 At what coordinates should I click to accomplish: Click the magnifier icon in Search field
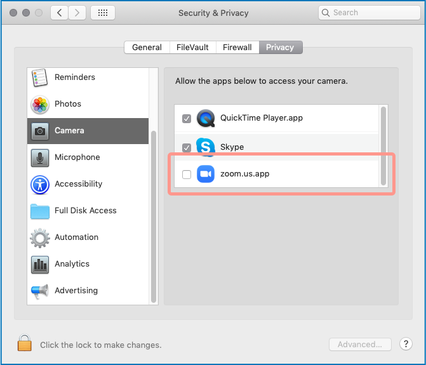(326, 13)
